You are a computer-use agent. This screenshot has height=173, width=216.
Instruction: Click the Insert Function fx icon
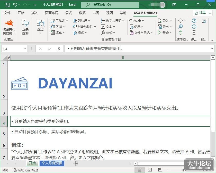[59, 49]
